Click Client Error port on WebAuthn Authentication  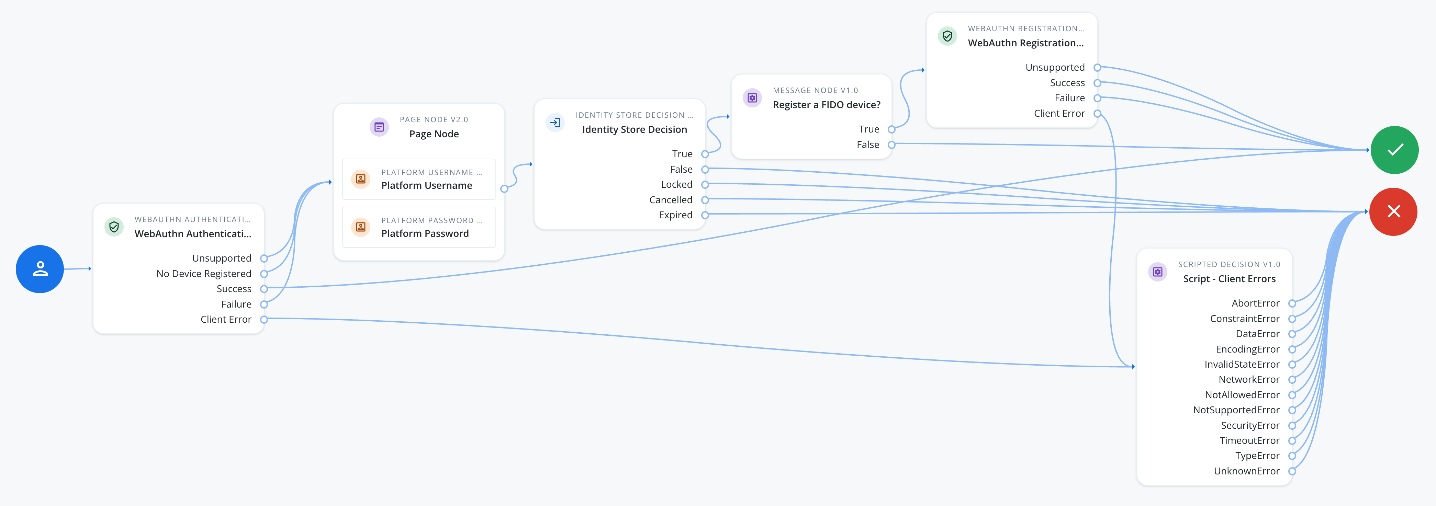coord(264,319)
